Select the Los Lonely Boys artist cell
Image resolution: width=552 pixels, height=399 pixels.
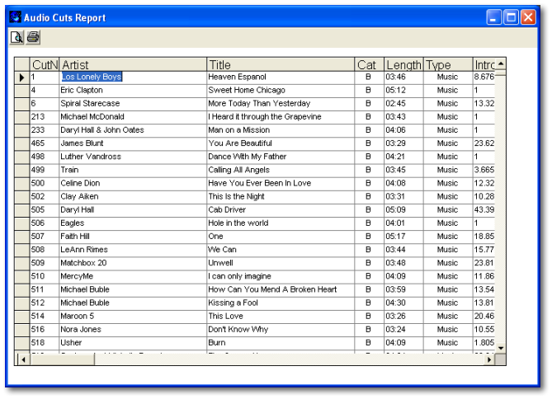tap(133, 77)
